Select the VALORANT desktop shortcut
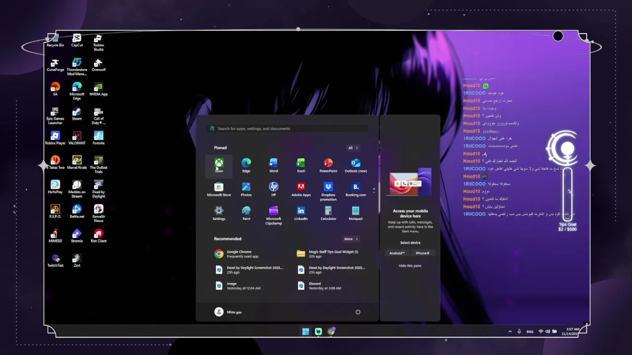 (x=77, y=138)
